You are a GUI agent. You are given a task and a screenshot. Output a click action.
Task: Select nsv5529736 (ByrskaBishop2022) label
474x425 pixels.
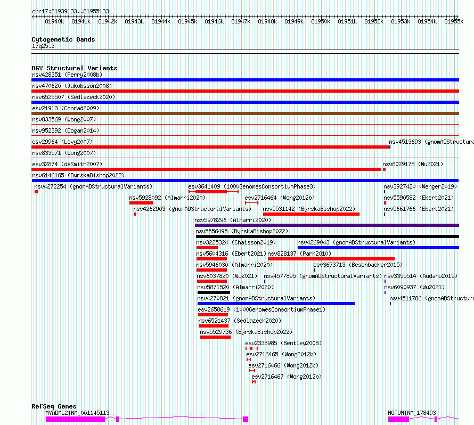246,332
